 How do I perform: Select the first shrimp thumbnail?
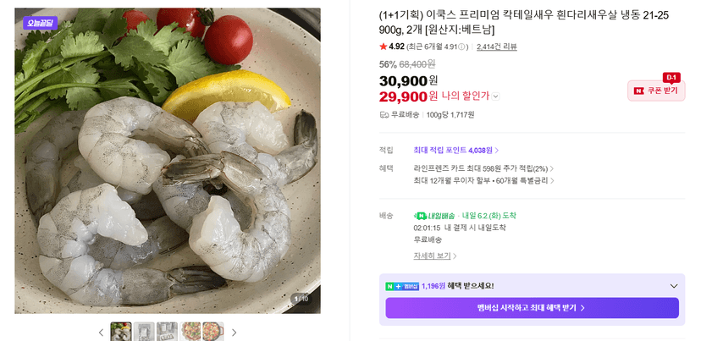click(121, 332)
